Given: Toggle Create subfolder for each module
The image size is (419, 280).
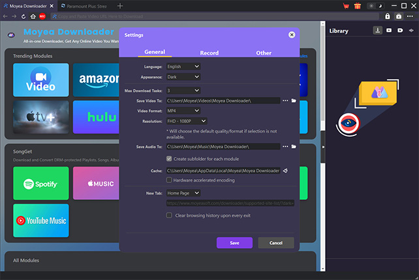Looking at the screenshot, I should (169, 159).
